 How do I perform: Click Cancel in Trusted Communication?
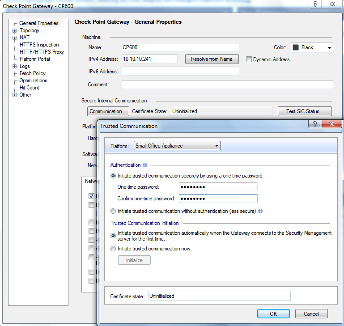pyautogui.click(x=311, y=314)
